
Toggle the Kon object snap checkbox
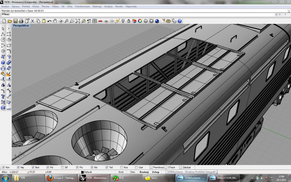click(x=3, y=167)
